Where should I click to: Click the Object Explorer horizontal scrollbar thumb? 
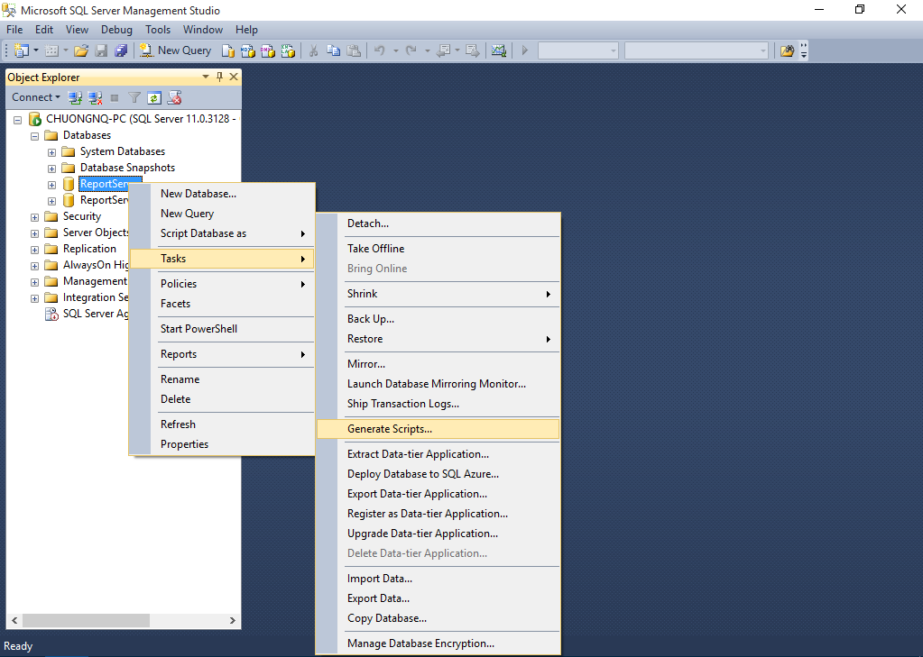pyautogui.click(x=86, y=621)
